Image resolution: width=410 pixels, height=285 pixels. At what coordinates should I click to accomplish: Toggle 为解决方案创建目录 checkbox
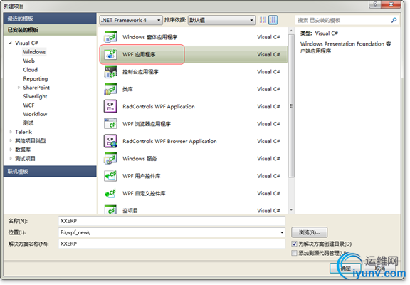coord(294,244)
